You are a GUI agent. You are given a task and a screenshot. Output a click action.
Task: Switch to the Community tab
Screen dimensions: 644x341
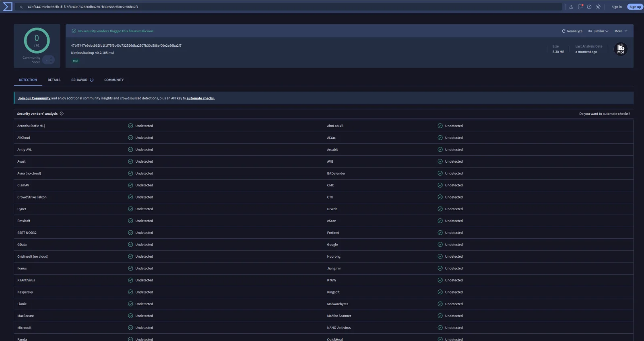coord(114,80)
